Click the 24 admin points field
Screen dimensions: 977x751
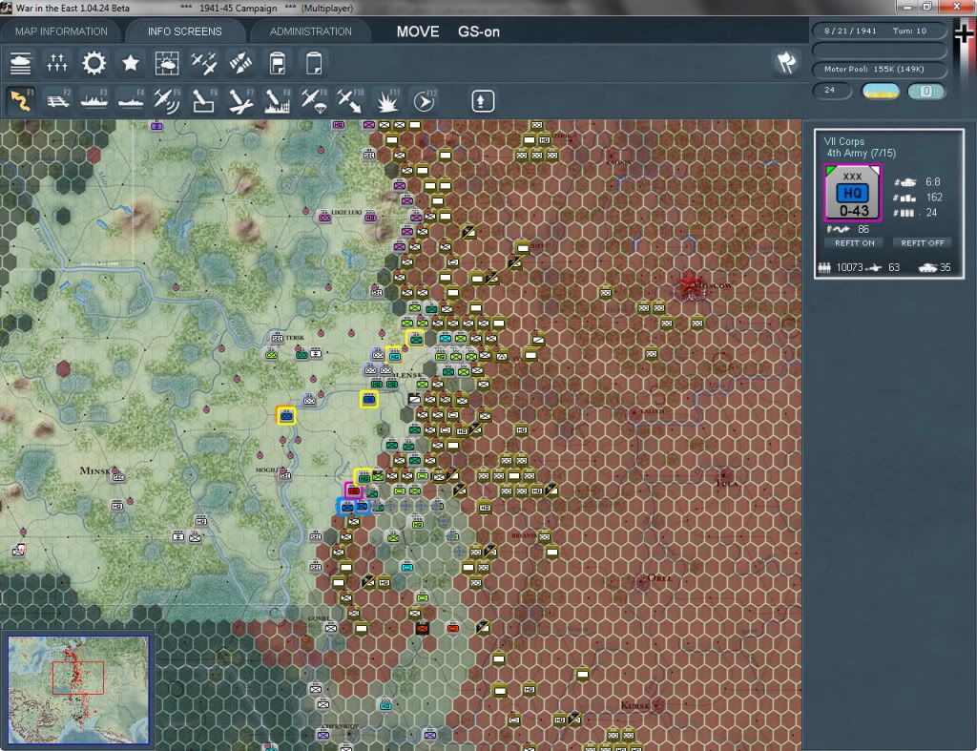pos(832,91)
